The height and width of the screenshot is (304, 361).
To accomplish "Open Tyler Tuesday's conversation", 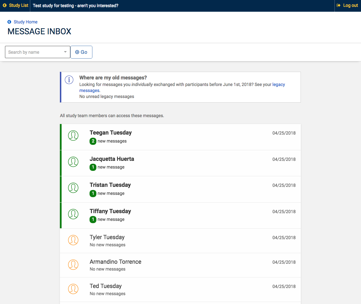I will pyautogui.click(x=180, y=241).
